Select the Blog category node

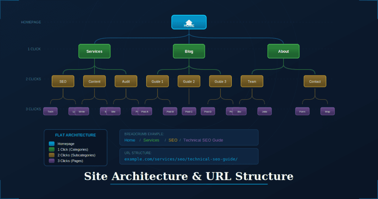coord(189,51)
